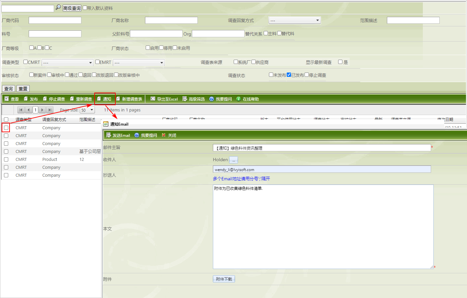Click 邮件主旨 subject input field

[x=322, y=148]
